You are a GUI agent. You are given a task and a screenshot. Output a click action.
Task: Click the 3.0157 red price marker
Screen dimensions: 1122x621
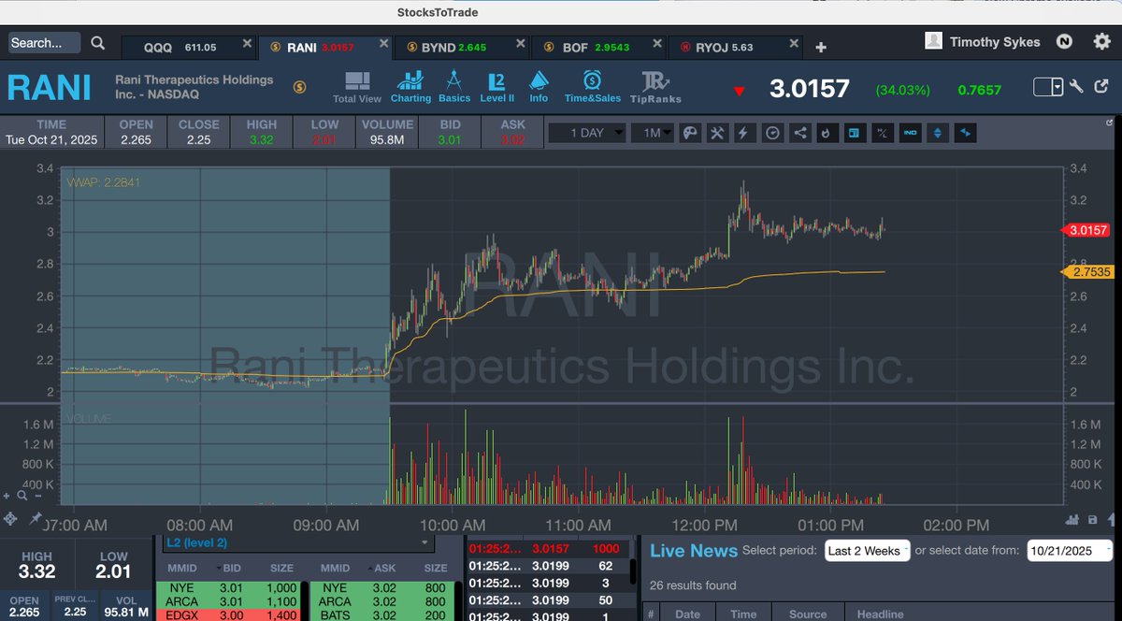click(1086, 230)
